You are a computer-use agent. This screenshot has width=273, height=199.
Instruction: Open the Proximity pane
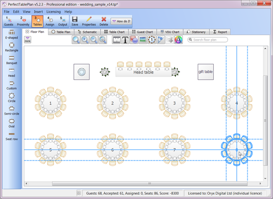(x=23, y=21)
